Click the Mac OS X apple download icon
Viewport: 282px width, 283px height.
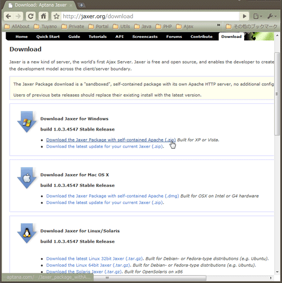tap(27, 178)
